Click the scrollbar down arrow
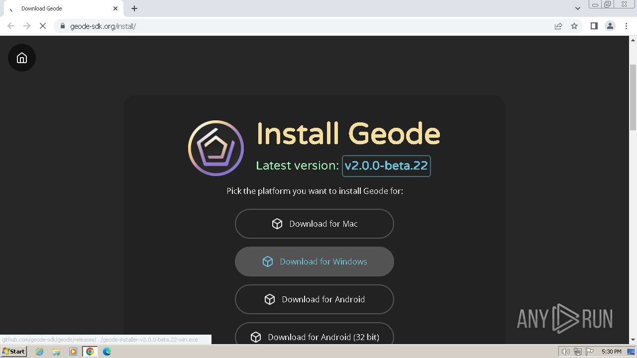The height and width of the screenshot is (358, 637). pyautogui.click(x=633, y=340)
